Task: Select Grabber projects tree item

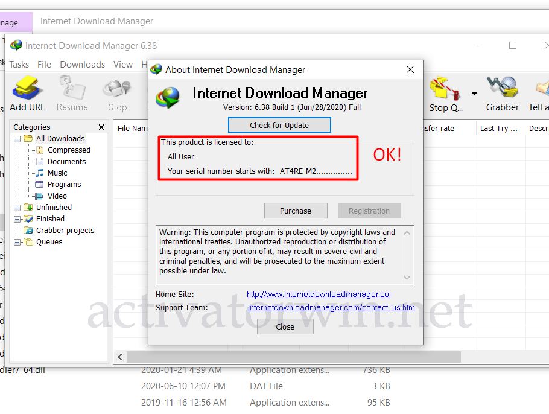Action: pos(65,230)
